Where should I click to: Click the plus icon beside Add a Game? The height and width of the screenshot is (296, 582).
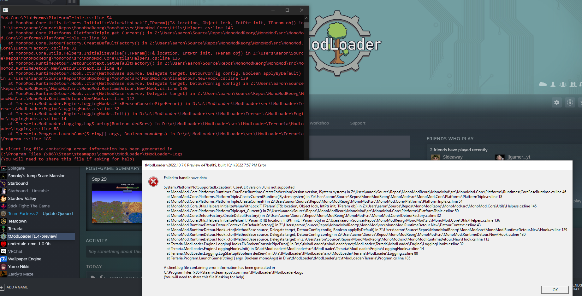(x=2, y=287)
